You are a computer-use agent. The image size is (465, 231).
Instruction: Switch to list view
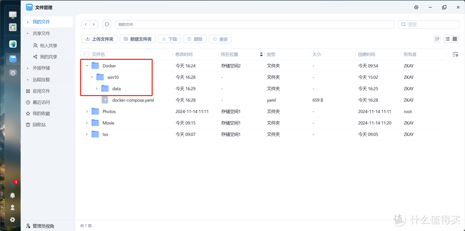click(x=447, y=39)
